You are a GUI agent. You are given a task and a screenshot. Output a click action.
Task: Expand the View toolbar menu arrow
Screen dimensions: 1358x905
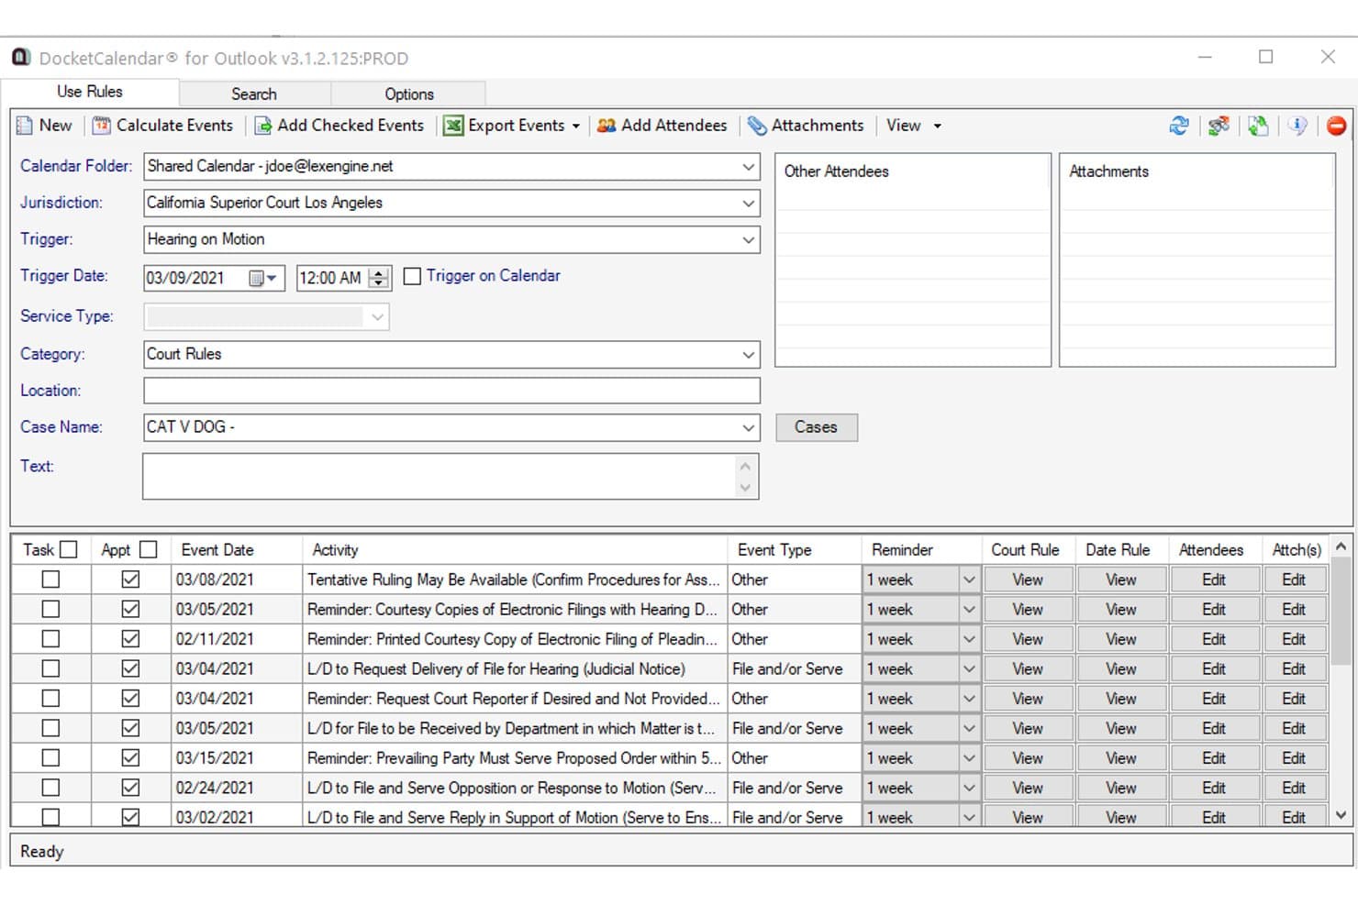pos(937,126)
